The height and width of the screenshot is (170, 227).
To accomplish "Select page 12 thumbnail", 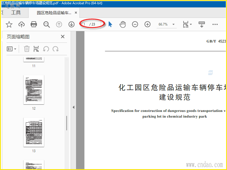I will (34, 90).
